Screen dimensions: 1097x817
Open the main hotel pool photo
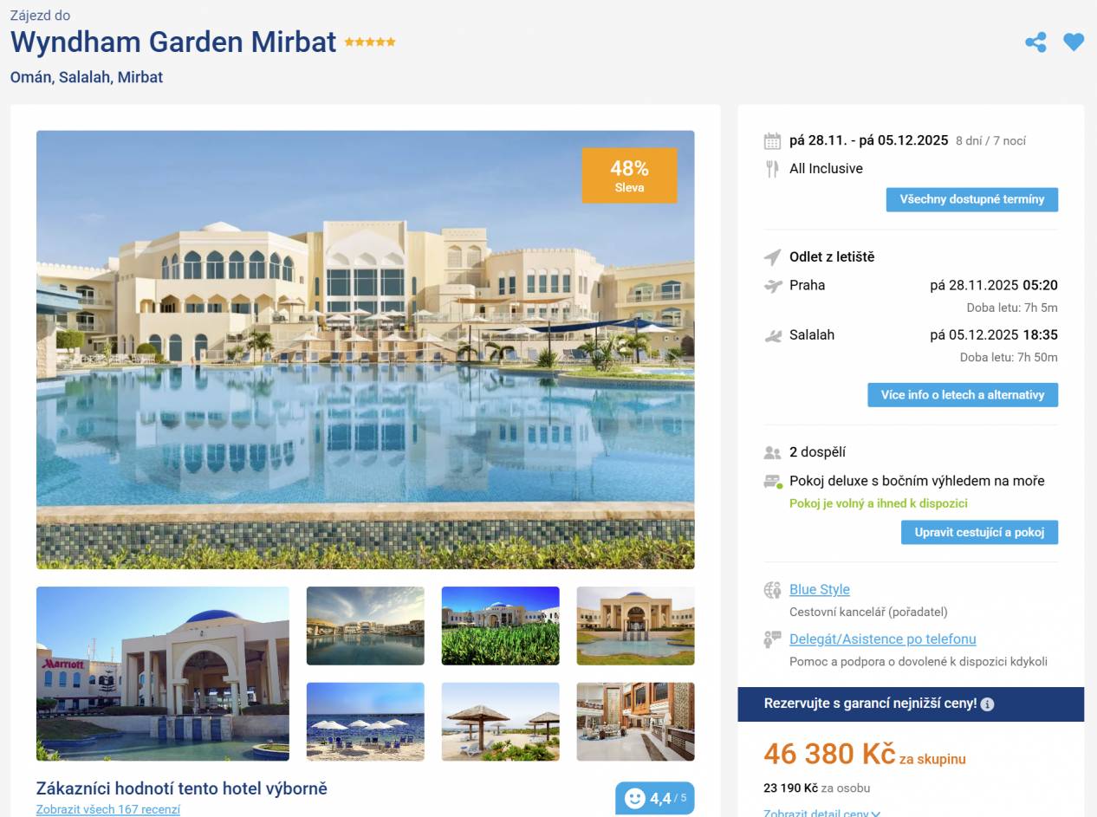coord(365,350)
